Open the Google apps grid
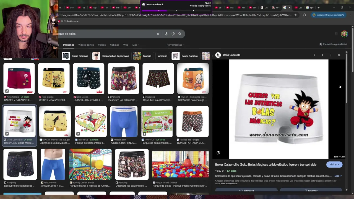 coord(337,34)
